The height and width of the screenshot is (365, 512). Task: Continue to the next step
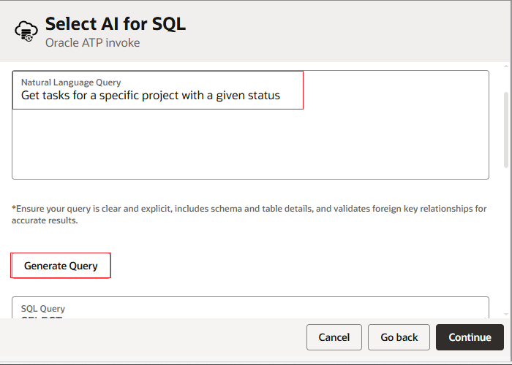pyautogui.click(x=470, y=337)
